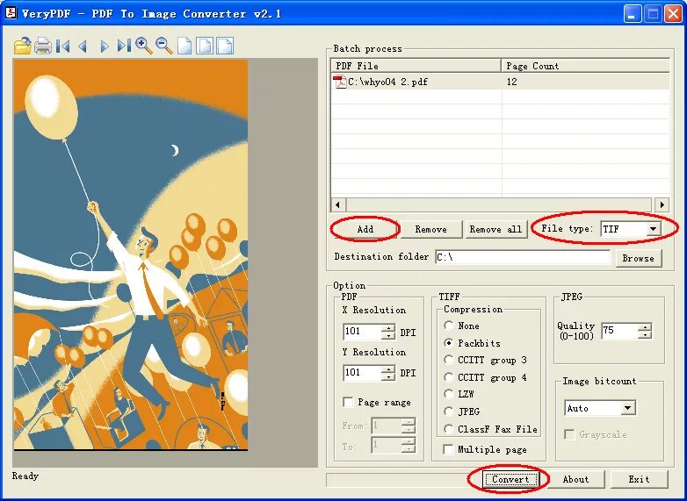Go to the next page arrow
The height and width of the screenshot is (501, 687).
coord(104,46)
